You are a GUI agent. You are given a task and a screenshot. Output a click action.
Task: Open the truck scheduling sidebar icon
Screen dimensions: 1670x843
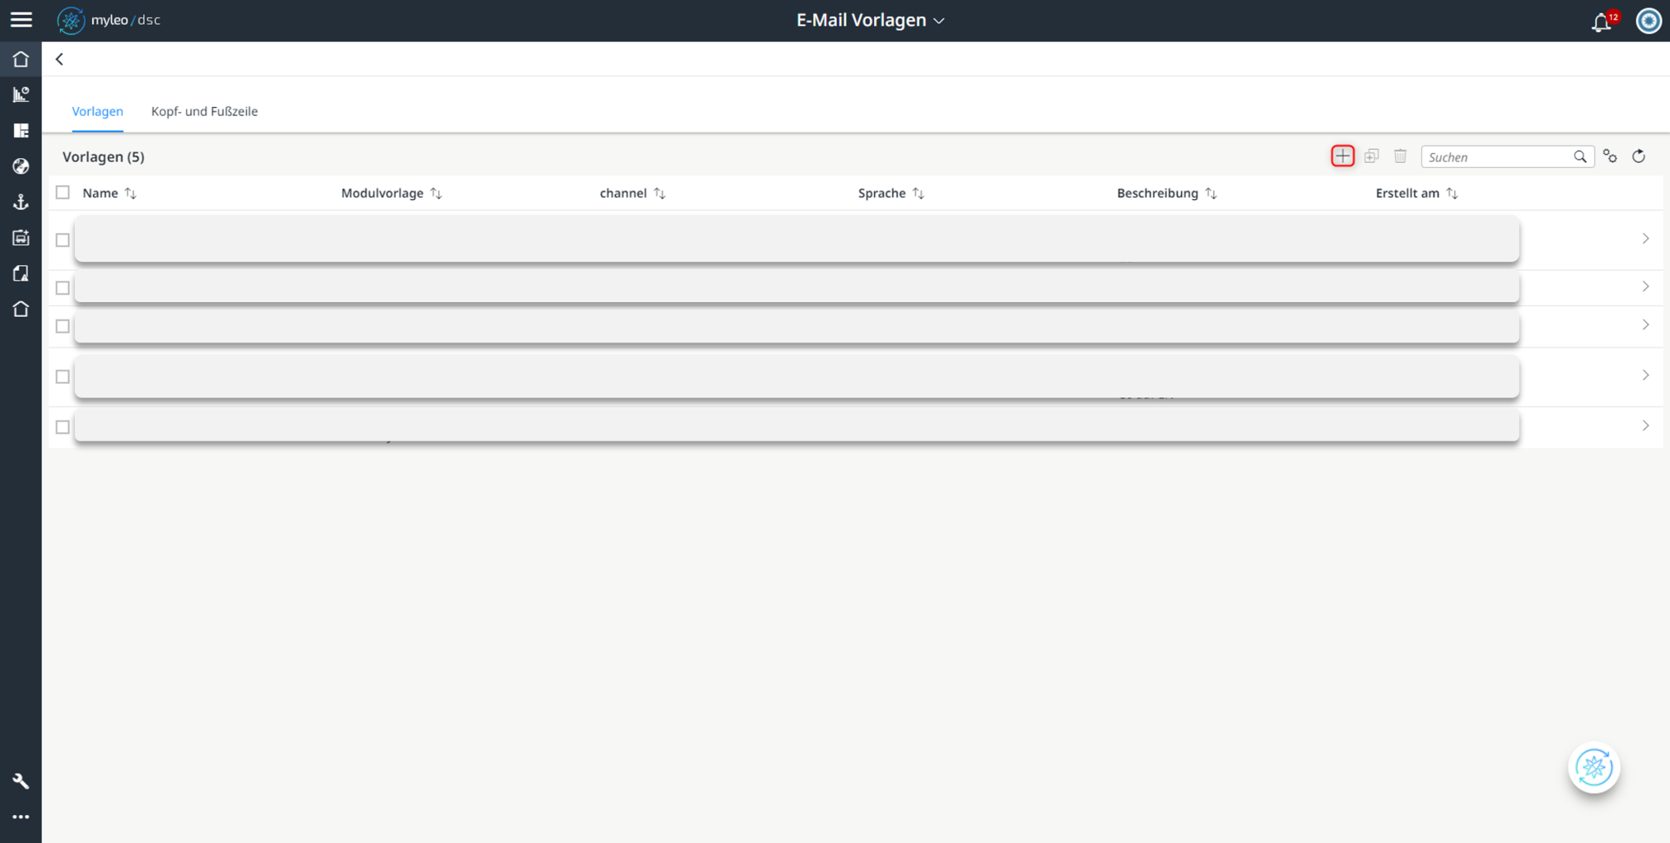[21, 238]
